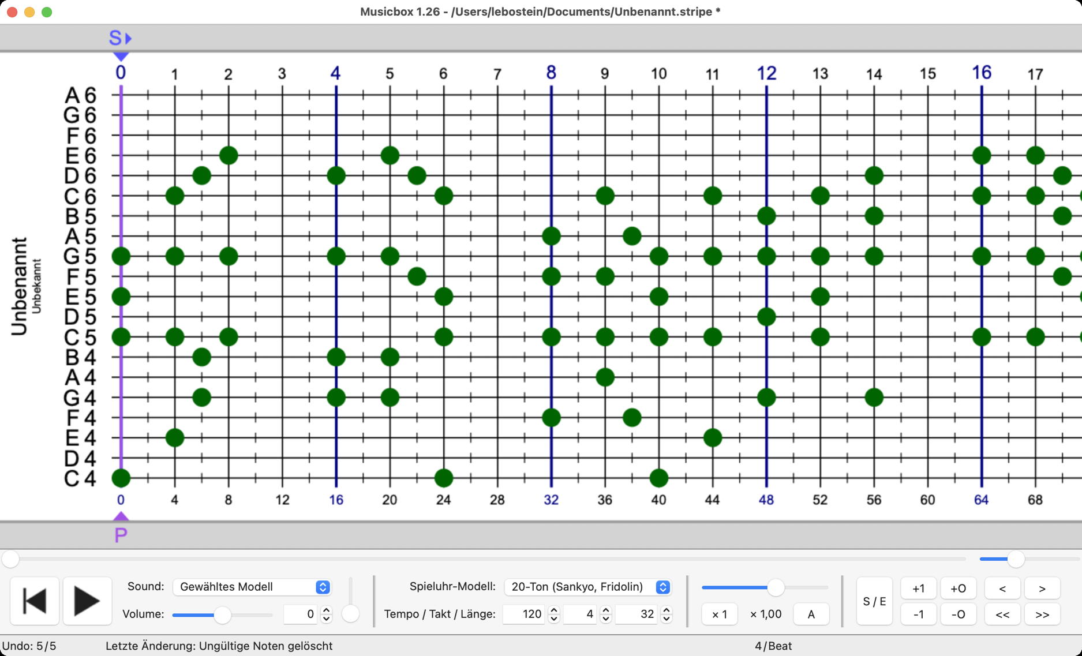
Task: Increase the Takt stepper value
Action: 605,610
